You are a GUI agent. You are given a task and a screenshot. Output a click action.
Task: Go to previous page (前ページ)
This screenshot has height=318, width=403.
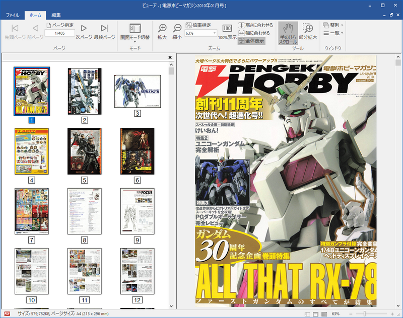coord(35,32)
